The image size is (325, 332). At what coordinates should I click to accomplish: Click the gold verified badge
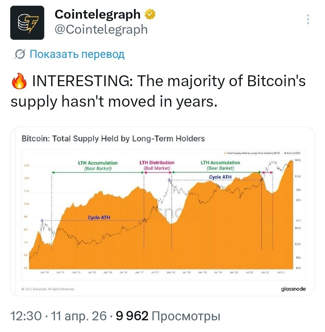[150, 14]
